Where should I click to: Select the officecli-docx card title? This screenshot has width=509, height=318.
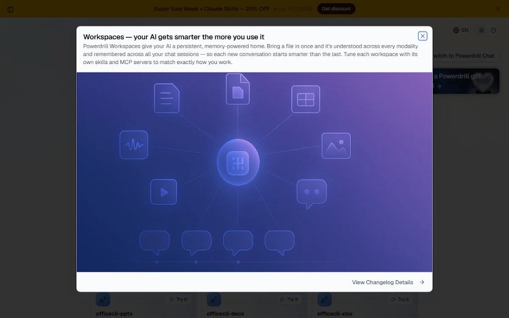(x=225, y=314)
